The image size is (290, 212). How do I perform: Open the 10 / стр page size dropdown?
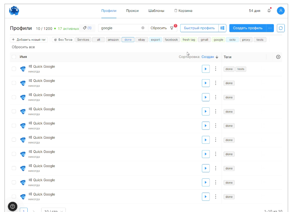(54, 210)
